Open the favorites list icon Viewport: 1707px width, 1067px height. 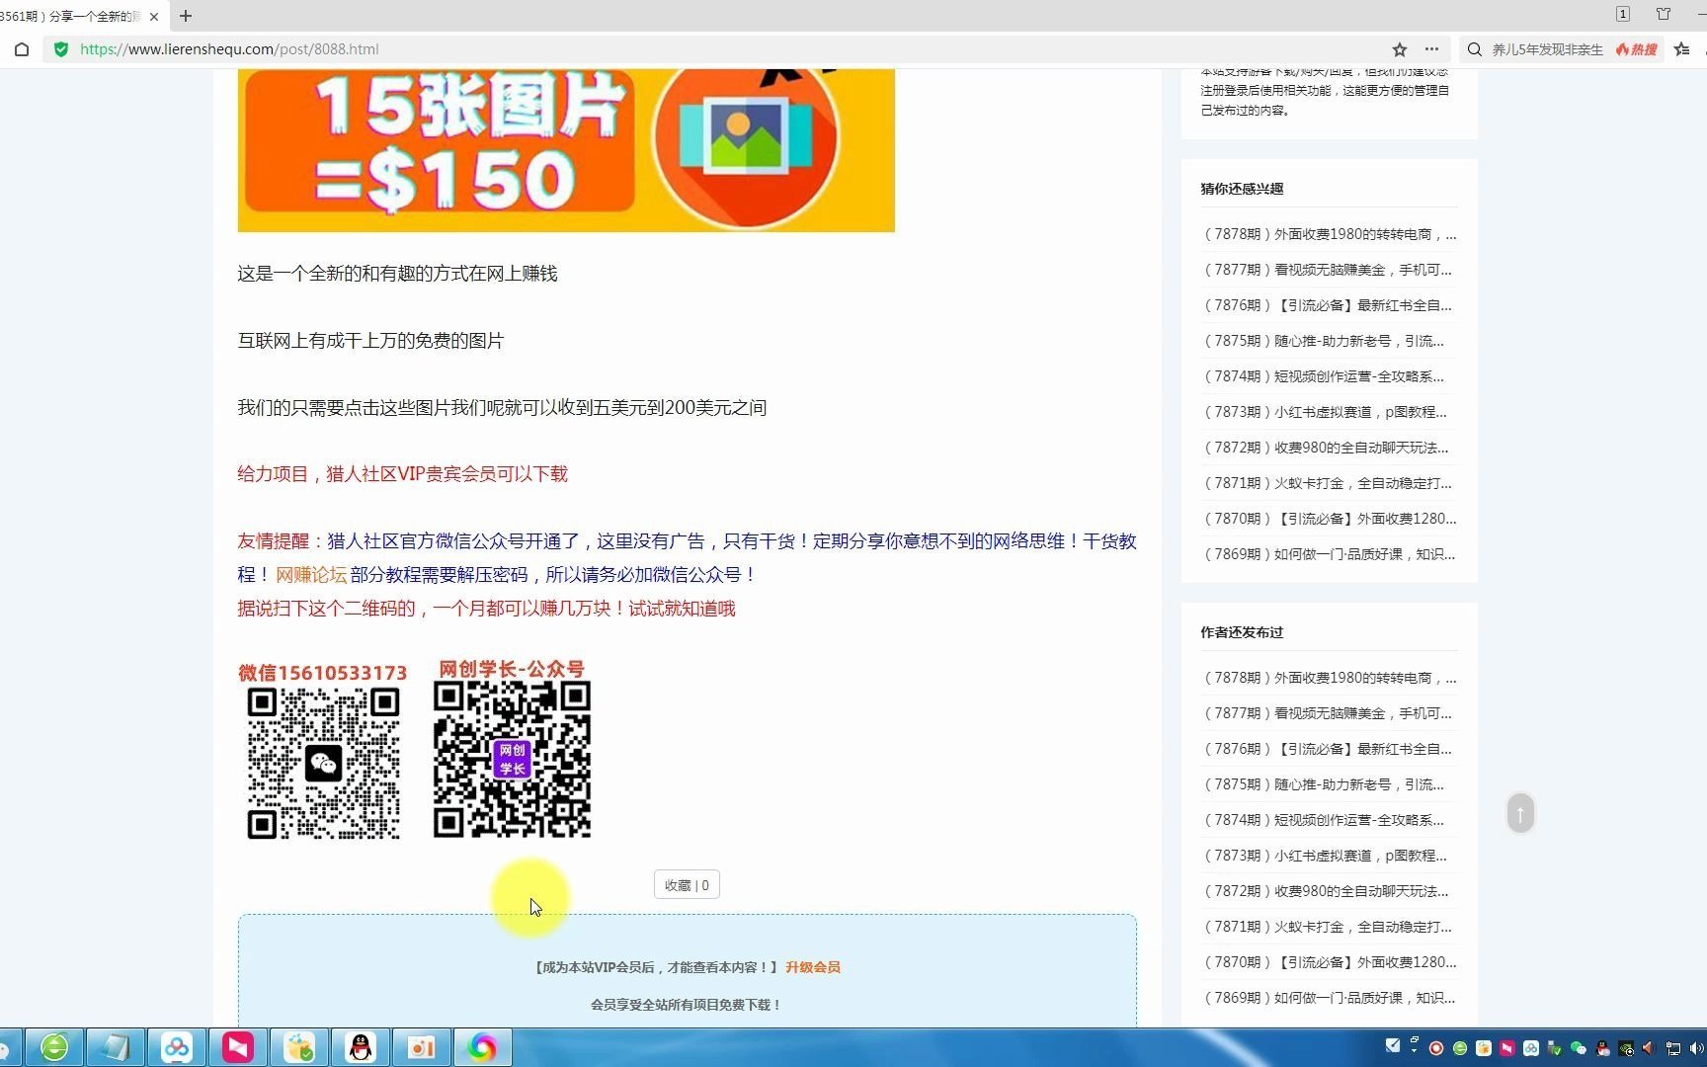tap(1682, 49)
